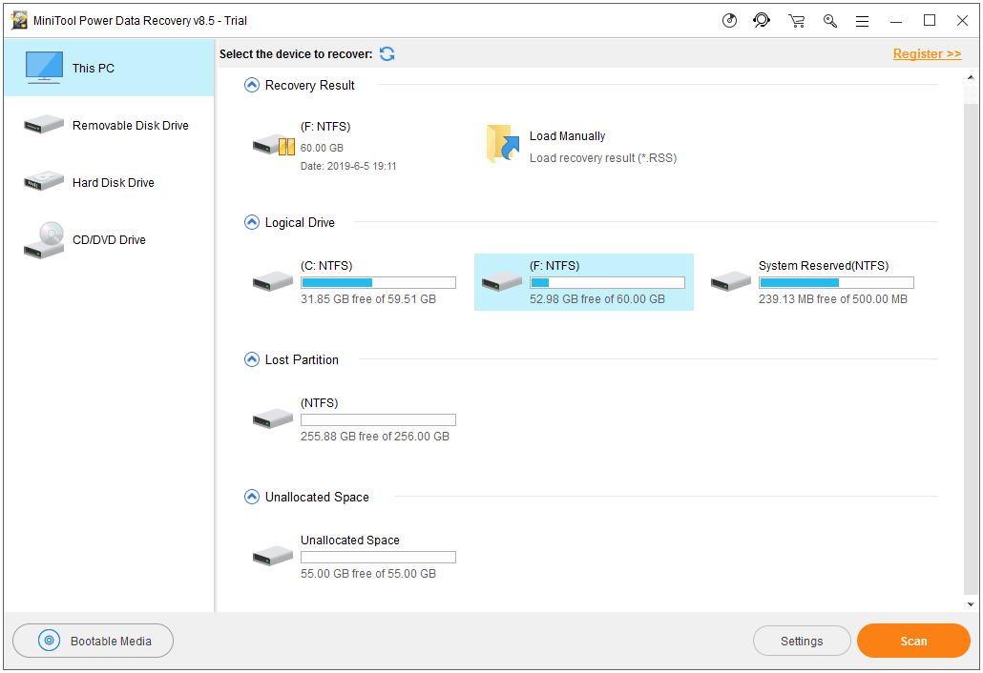
Task: Select the 55.00 GB unallocated space drive
Action: (x=355, y=557)
